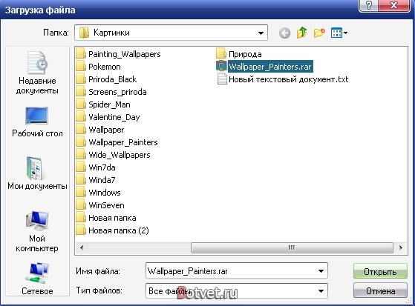The height and width of the screenshot is (306, 415).
Task: Go back with the grey back arrow
Action: click(x=284, y=33)
